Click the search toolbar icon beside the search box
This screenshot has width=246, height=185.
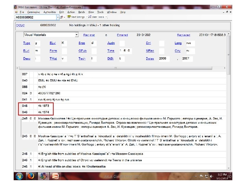[x=61, y=17]
